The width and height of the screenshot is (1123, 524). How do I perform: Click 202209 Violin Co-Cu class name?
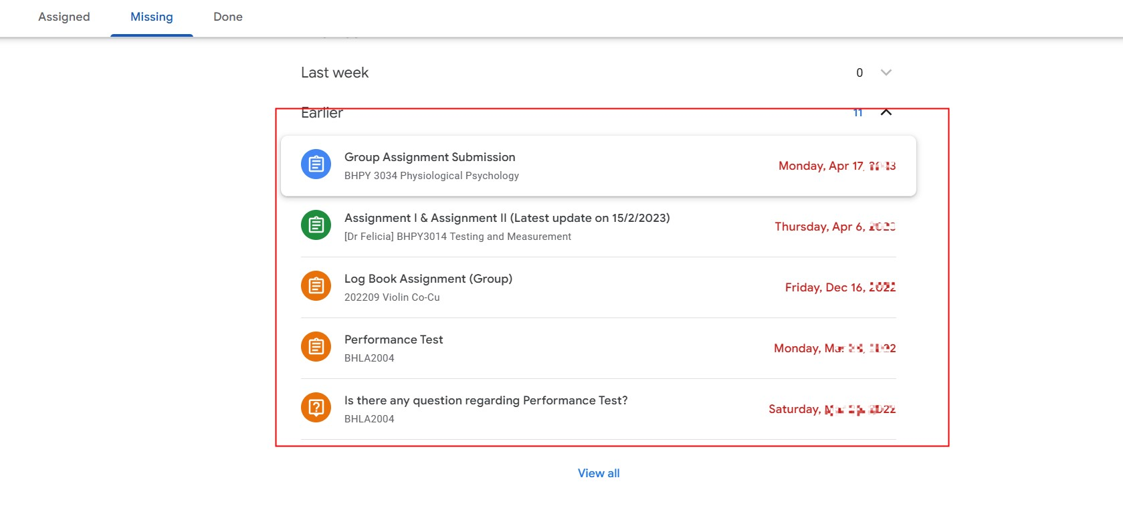click(392, 297)
